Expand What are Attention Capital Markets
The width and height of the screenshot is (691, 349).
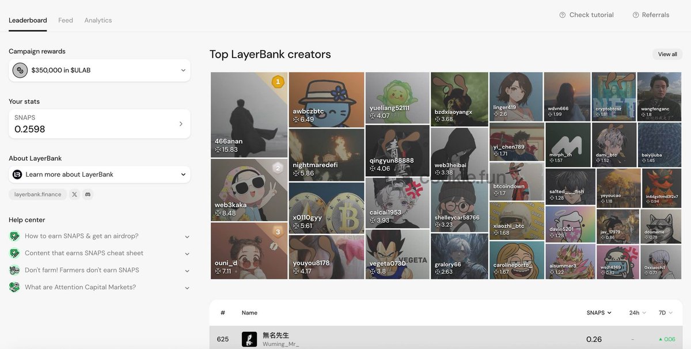pos(100,287)
